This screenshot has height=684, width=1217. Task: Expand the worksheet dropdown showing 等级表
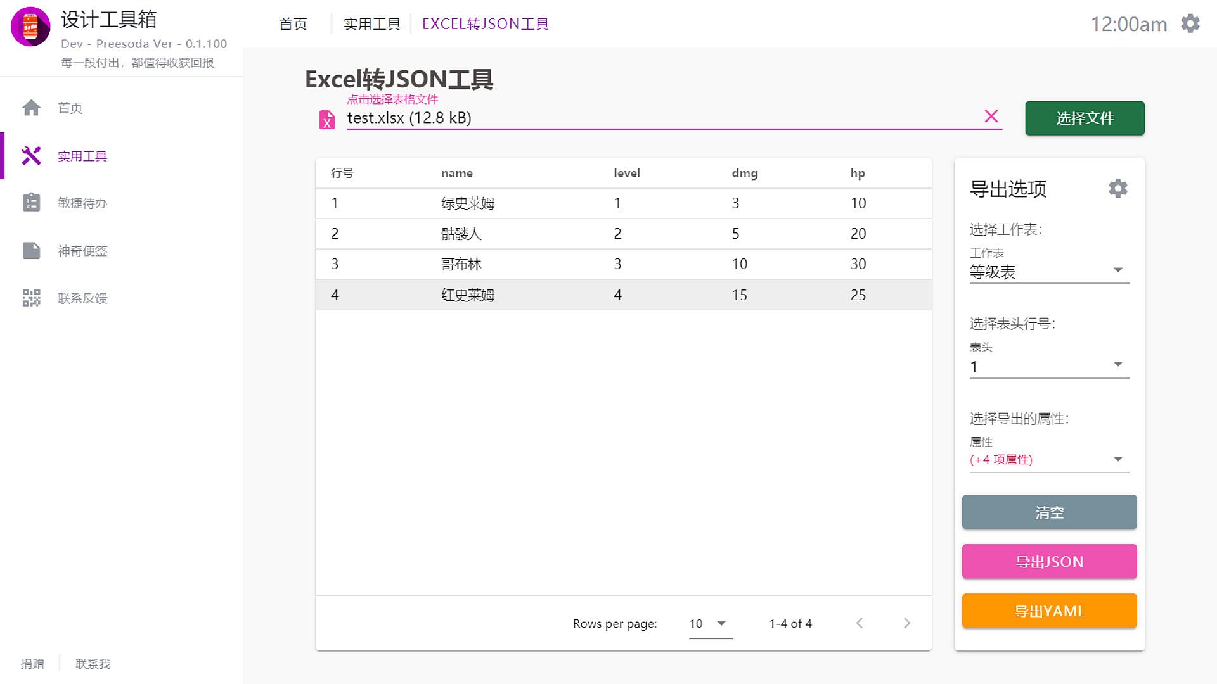(x=1049, y=272)
